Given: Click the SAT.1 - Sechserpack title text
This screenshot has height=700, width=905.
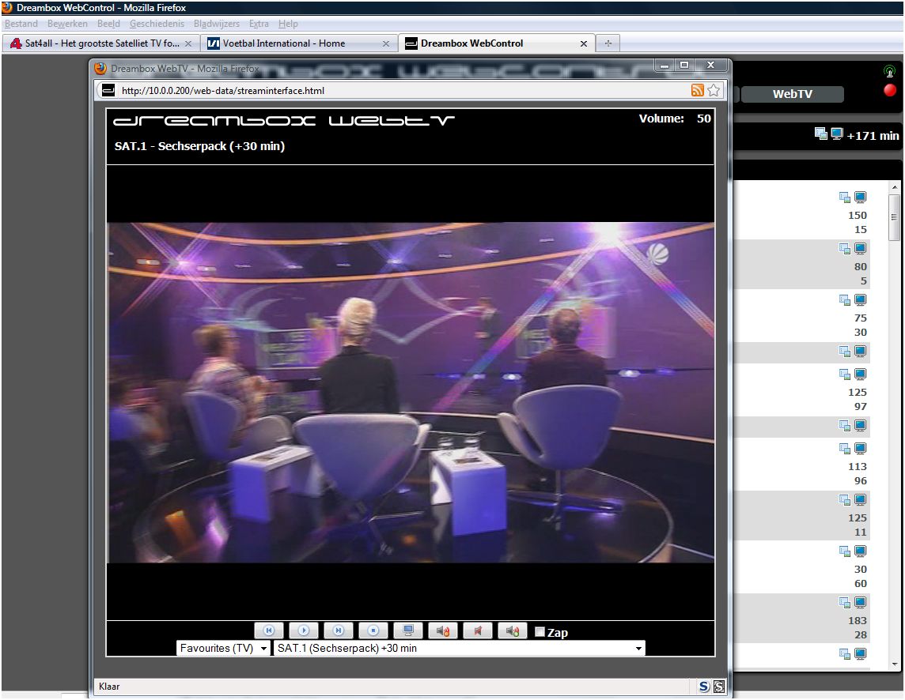Looking at the screenshot, I should click(199, 146).
